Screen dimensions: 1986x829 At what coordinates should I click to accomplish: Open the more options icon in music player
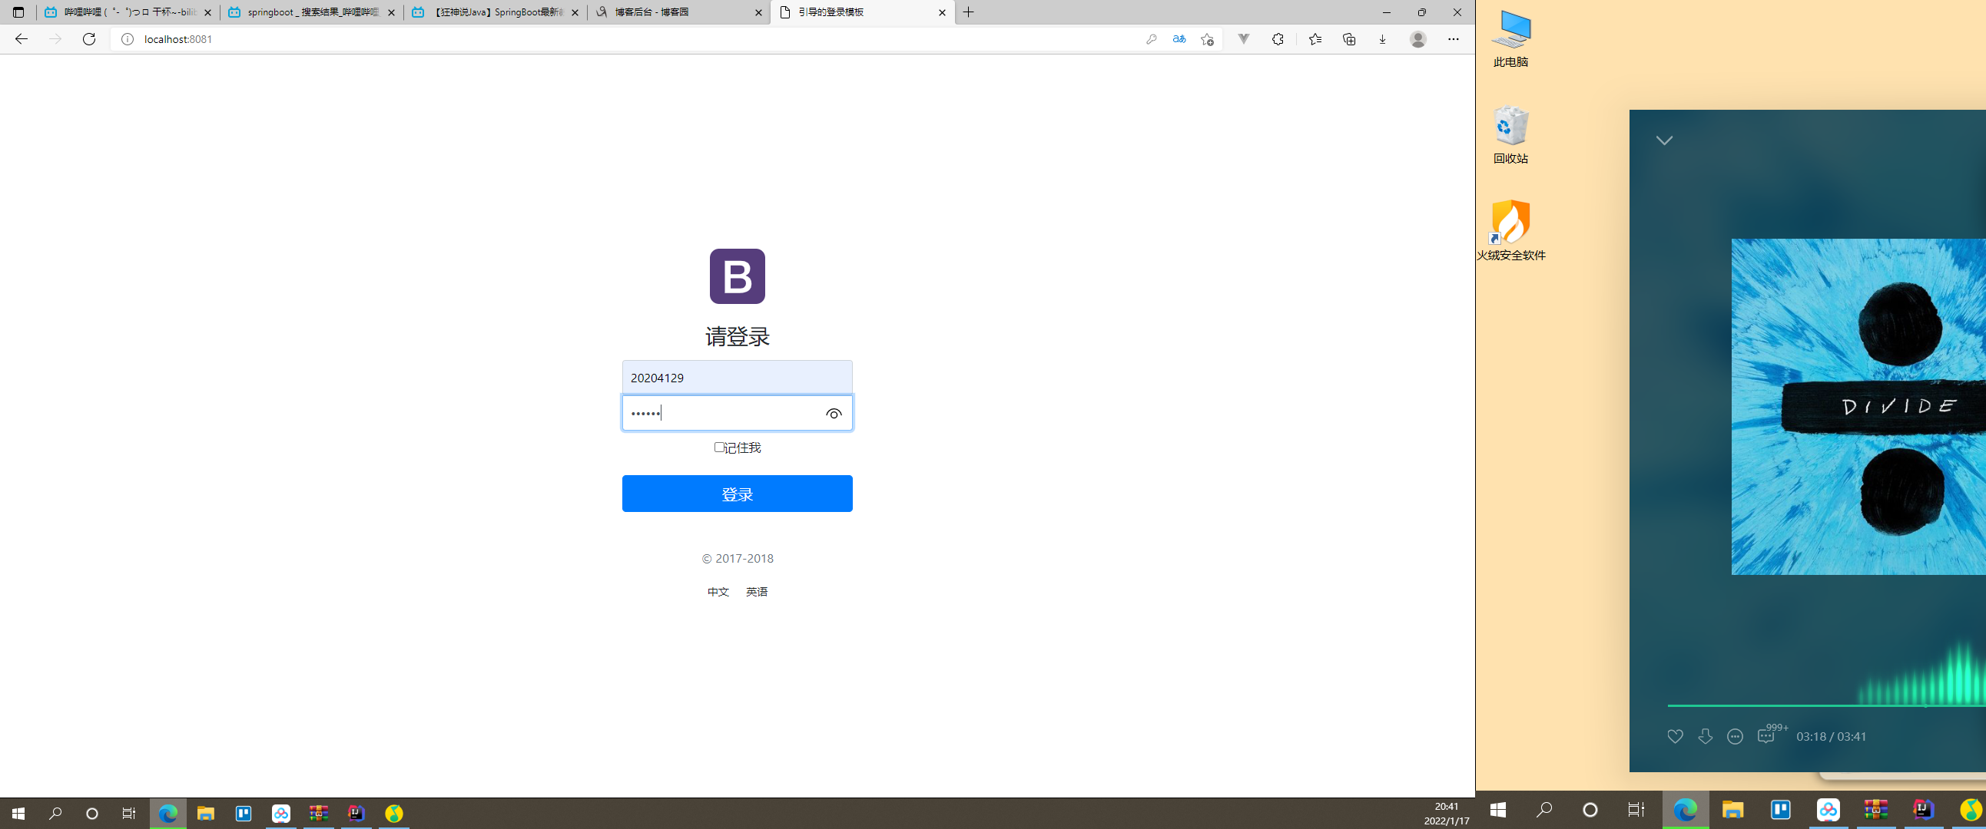click(1735, 737)
